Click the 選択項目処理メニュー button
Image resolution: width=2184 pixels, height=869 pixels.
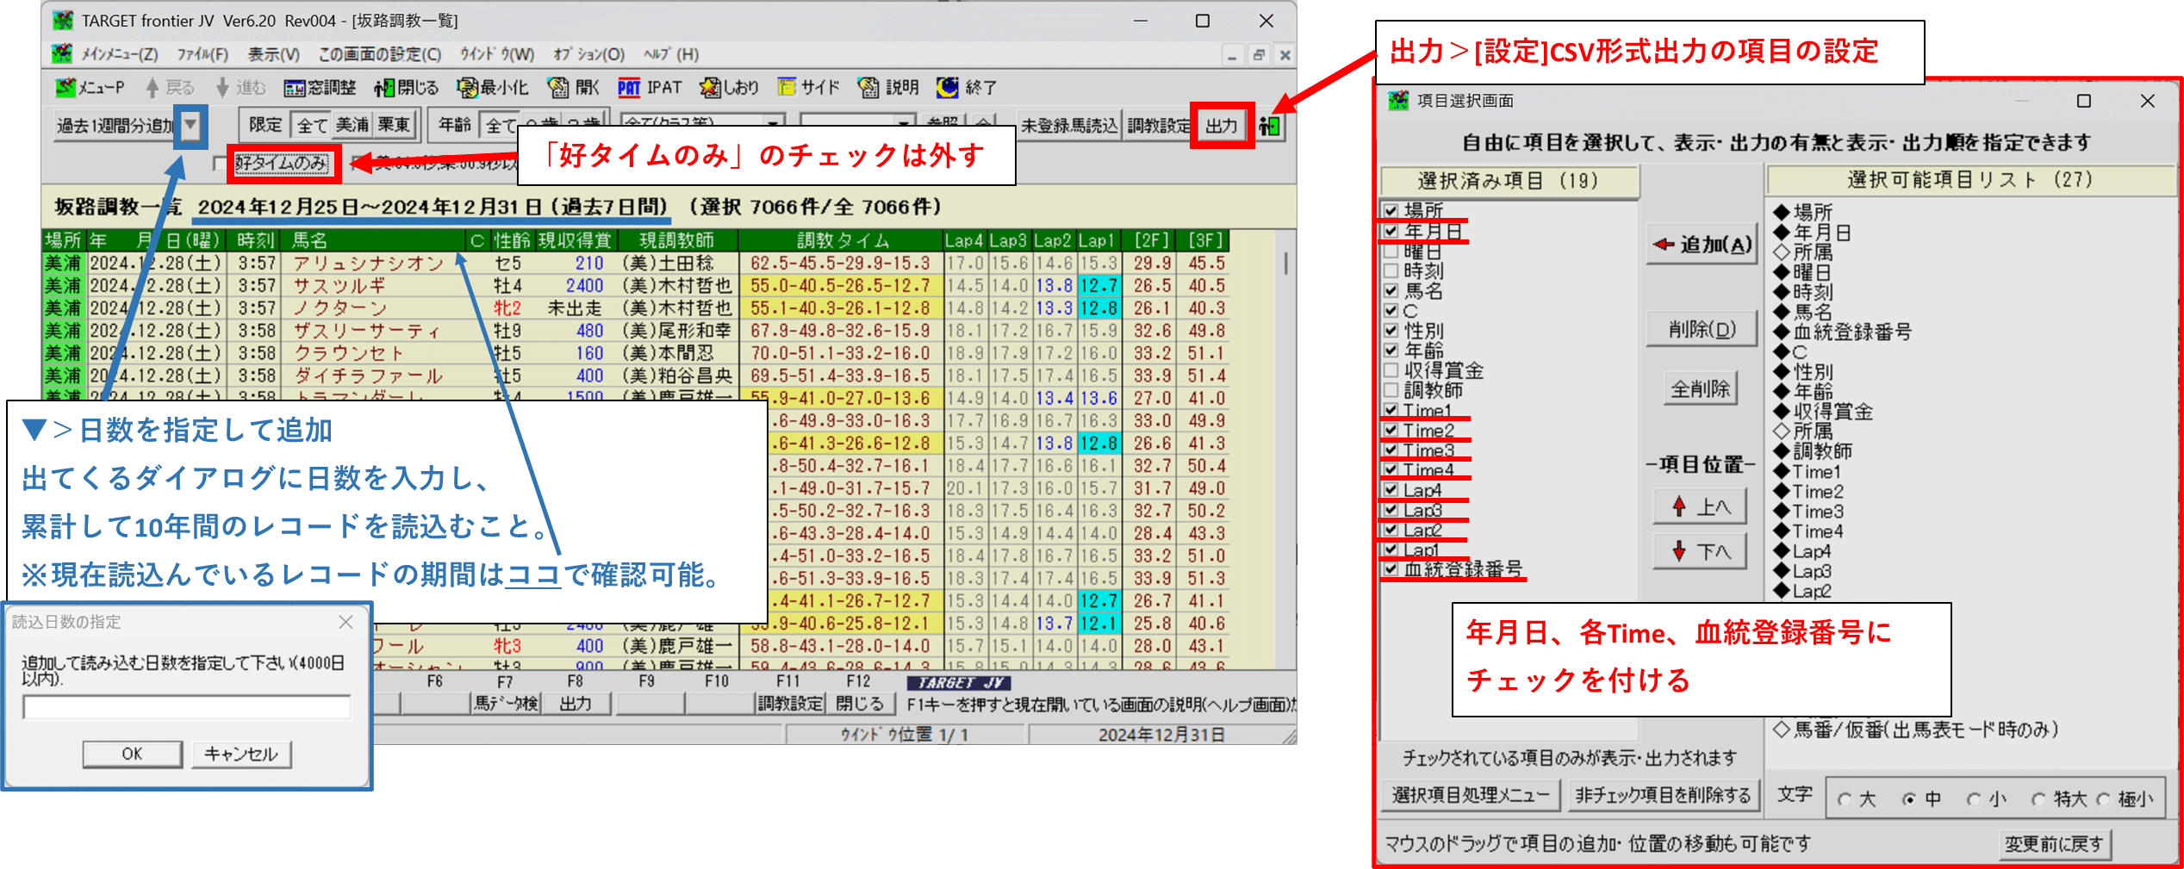1471,795
